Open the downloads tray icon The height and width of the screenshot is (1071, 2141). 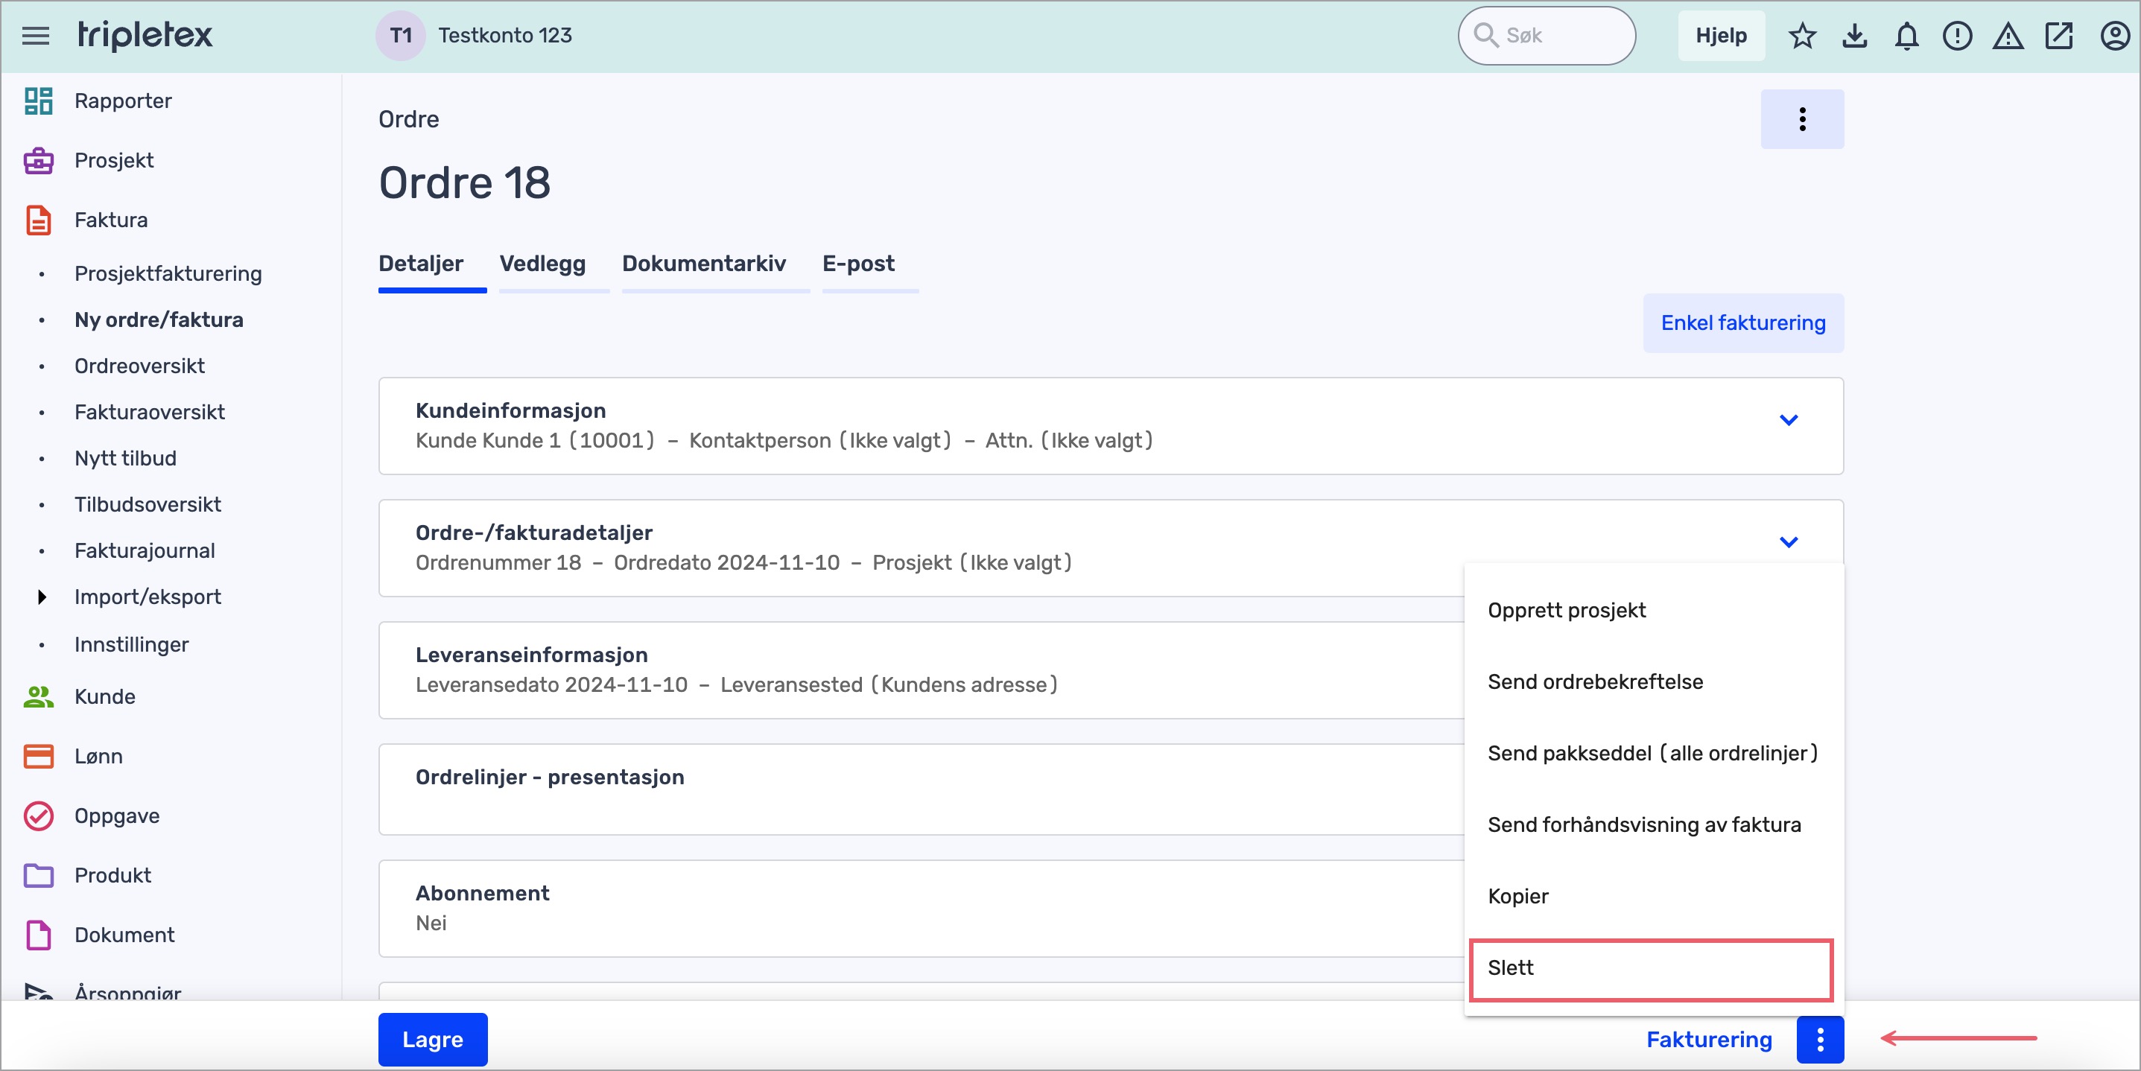coord(1854,36)
